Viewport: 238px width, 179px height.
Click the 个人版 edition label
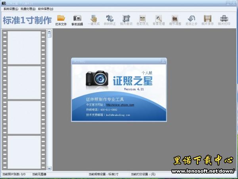point(147,73)
